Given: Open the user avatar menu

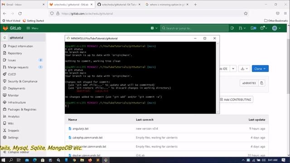Looking at the screenshot, I should point(276,28).
